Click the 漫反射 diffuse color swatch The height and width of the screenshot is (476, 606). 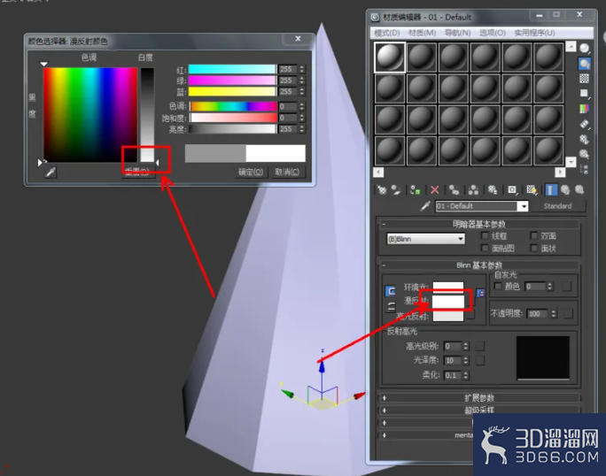point(448,301)
